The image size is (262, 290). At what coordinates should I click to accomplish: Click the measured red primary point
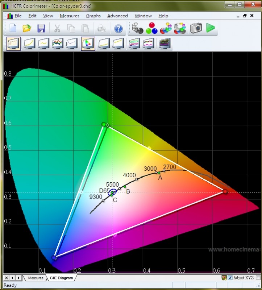click(x=225, y=191)
